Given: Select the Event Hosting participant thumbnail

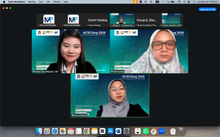Looking at the screenshot, I should point(98,20).
